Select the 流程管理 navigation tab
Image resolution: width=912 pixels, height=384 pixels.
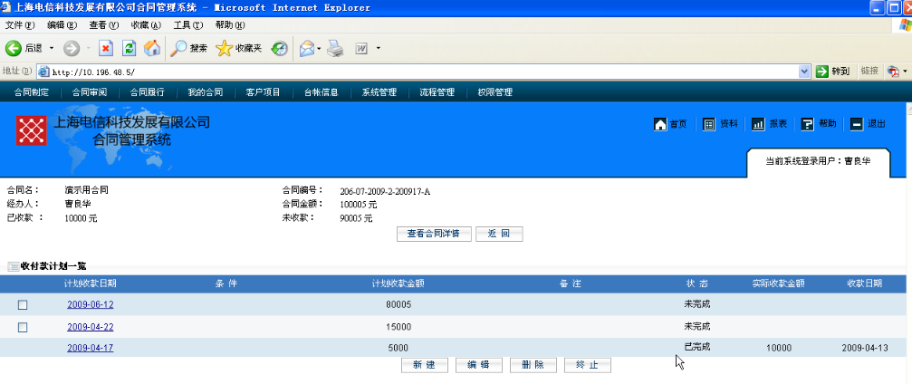click(x=437, y=92)
